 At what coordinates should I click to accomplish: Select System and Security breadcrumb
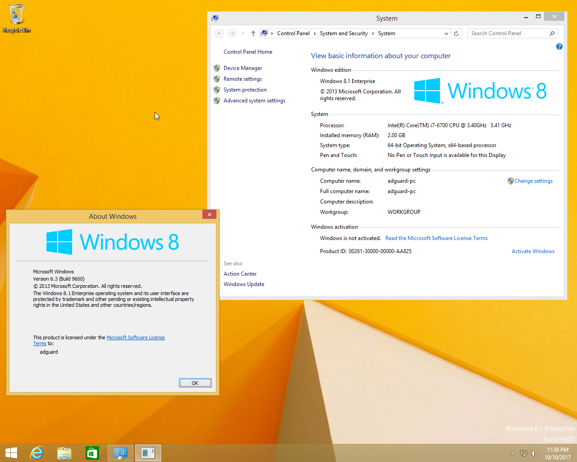344,33
